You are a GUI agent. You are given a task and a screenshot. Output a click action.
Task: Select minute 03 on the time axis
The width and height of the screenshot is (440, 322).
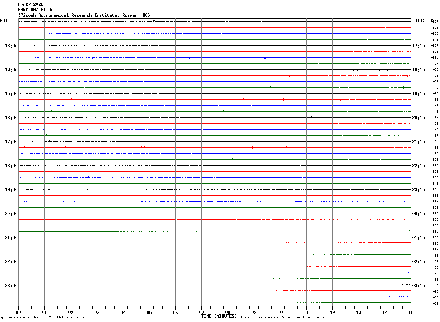point(97,312)
